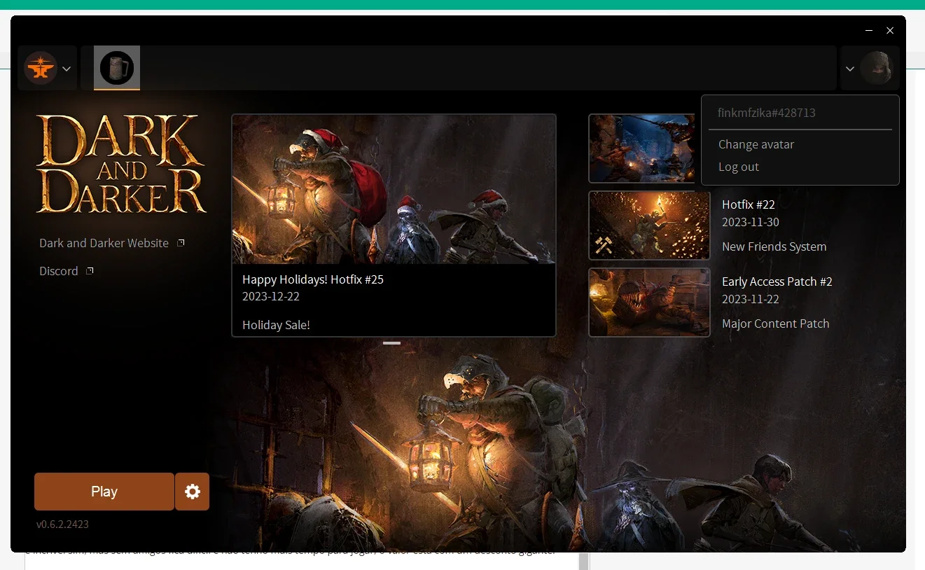
Task: Click the Dark and Darker logo
Action: click(121, 164)
